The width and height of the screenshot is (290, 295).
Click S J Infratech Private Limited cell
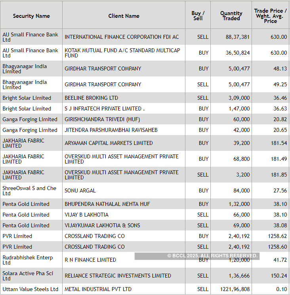click(x=105, y=108)
